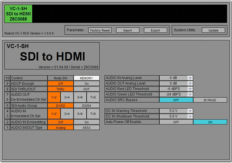Viewport: 232px width, 163px height.
Task: Click the DC IN Warning Threshold label
Action: [x=126, y=111]
